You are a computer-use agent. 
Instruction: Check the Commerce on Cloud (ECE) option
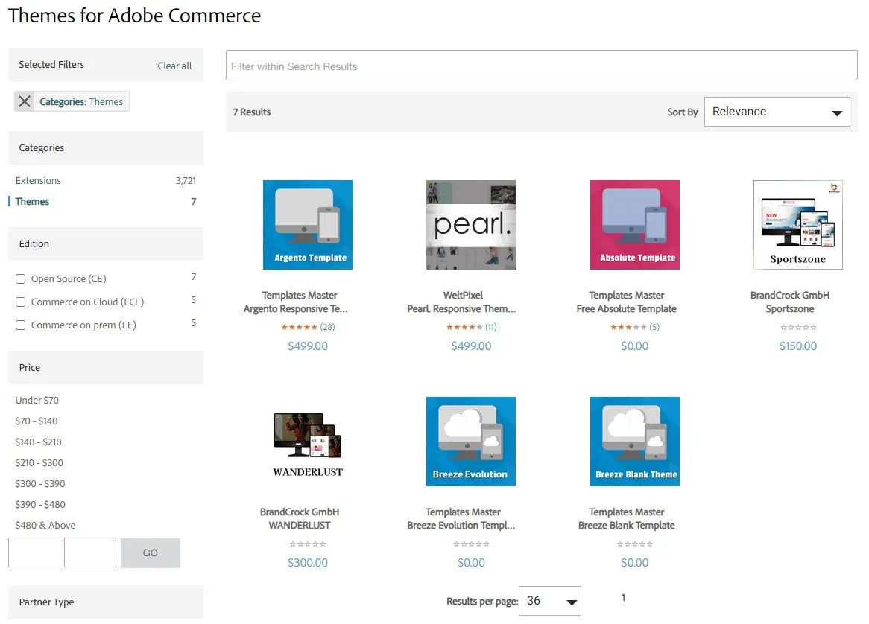pos(21,302)
